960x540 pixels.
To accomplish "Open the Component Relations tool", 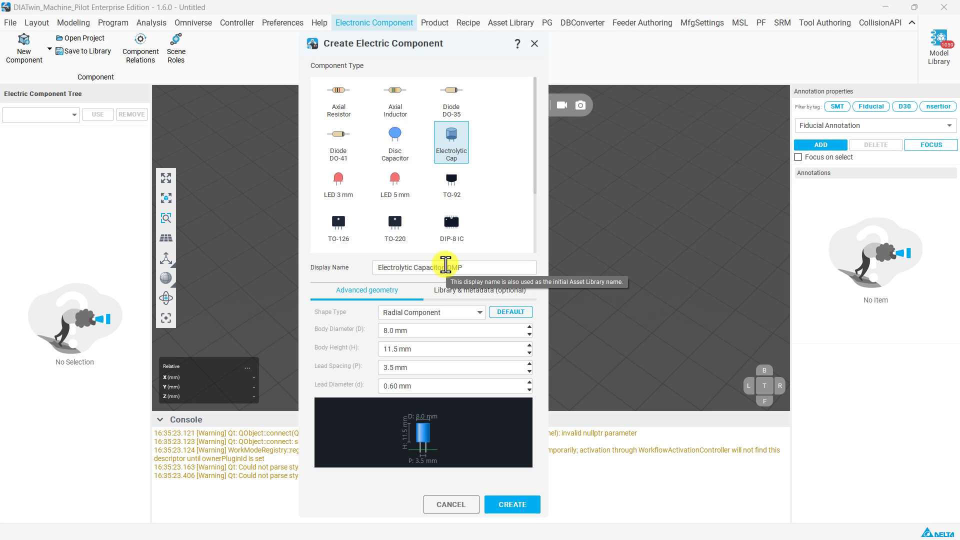I will coord(140,48).
